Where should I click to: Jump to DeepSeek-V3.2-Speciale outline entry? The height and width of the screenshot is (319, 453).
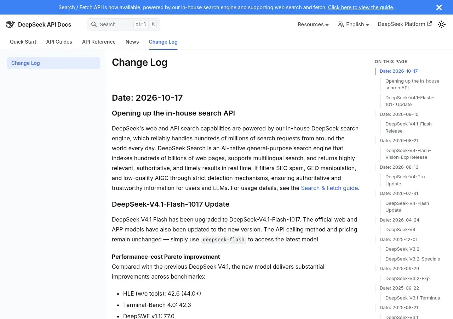pos(413,259)
